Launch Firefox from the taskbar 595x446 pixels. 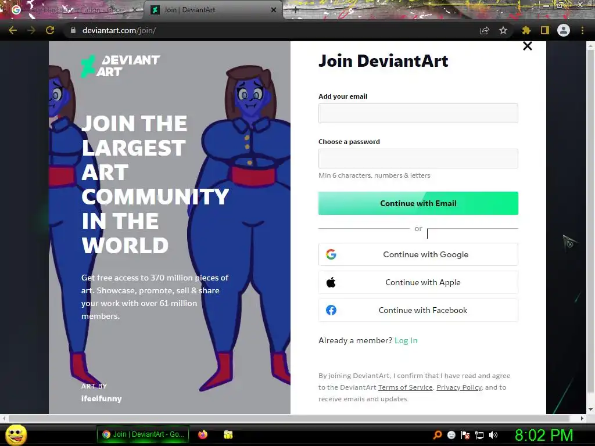pyautogui.click(x=203, y=434)
